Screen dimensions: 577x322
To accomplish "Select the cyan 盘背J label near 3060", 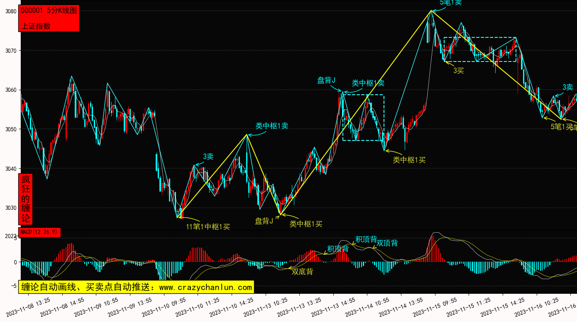I will click(x=326, y=80).
